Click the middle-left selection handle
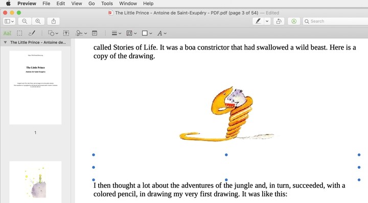368x203 pixels. [x=94, y=167]
